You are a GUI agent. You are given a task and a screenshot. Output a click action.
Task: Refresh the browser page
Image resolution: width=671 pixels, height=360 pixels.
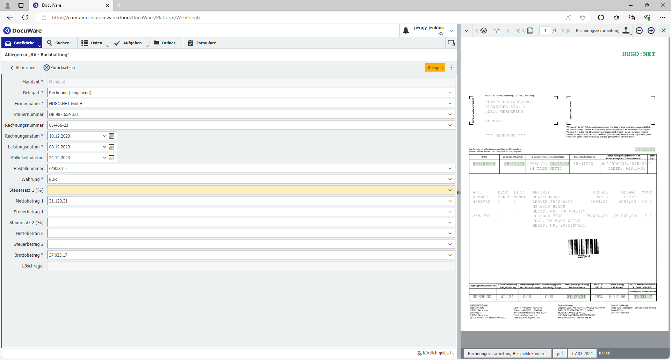tap(25, 17)
